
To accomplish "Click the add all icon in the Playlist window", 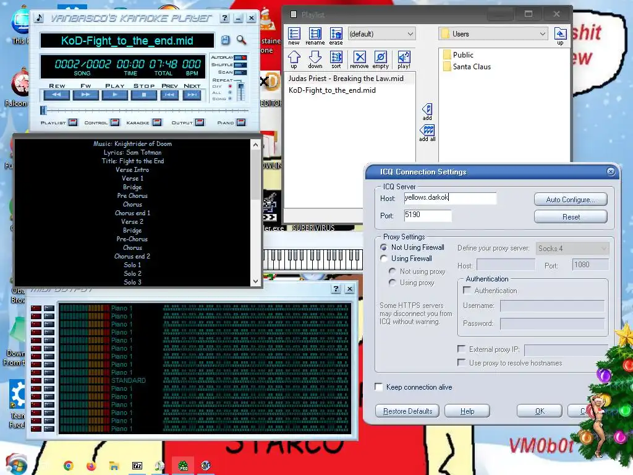I will 427,133.
